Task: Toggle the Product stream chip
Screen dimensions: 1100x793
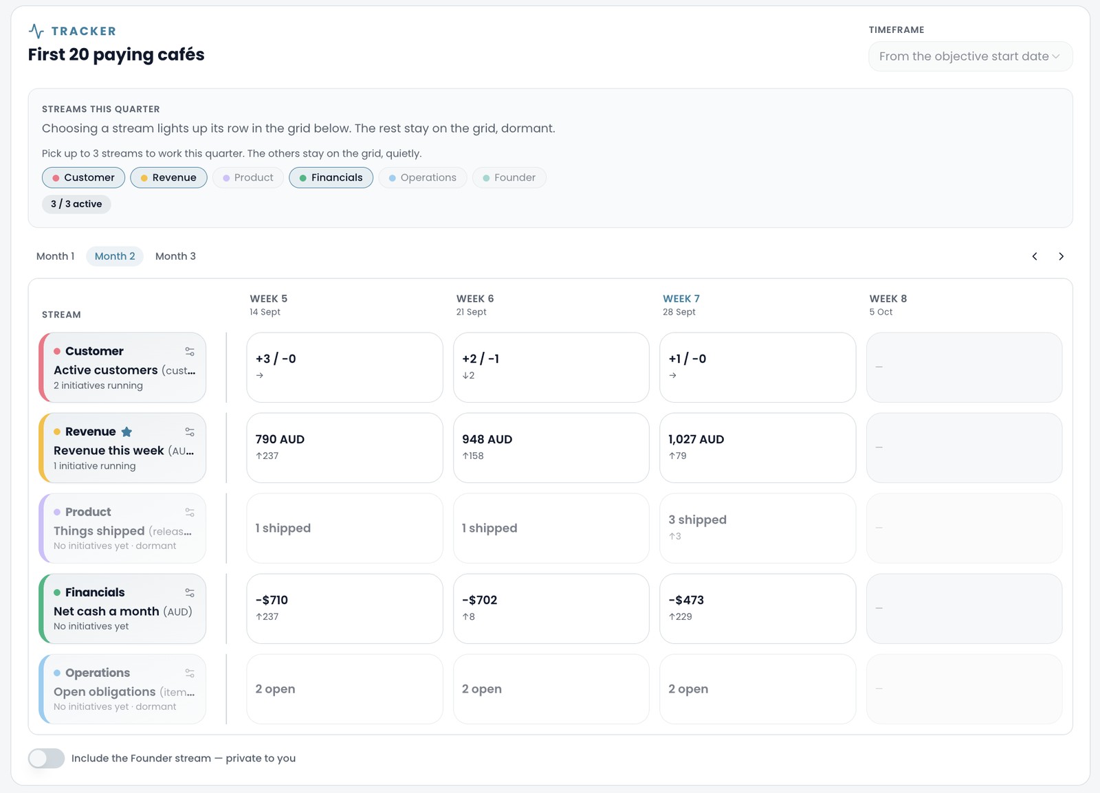Action: 247,177
